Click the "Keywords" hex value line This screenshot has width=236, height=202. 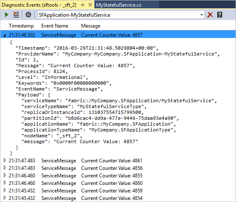(x=63, y=83)
